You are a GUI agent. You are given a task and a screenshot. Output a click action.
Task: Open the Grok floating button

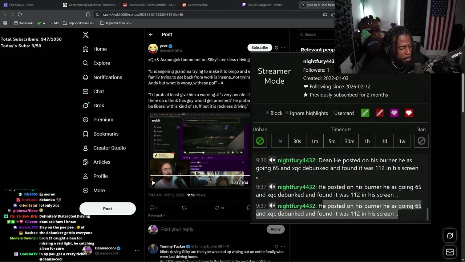tap(450, 236)
